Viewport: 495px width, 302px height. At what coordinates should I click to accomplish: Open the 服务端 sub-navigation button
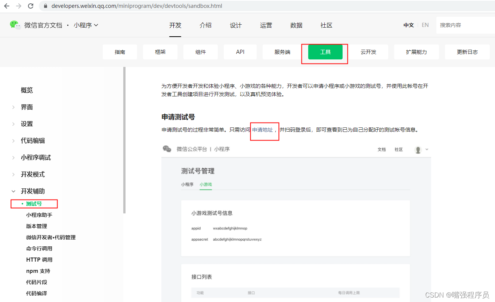point(282,52)
